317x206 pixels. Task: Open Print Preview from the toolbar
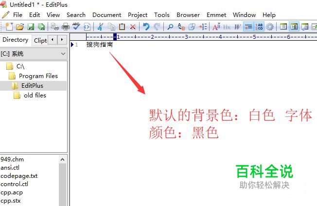[x=55, y=27]
